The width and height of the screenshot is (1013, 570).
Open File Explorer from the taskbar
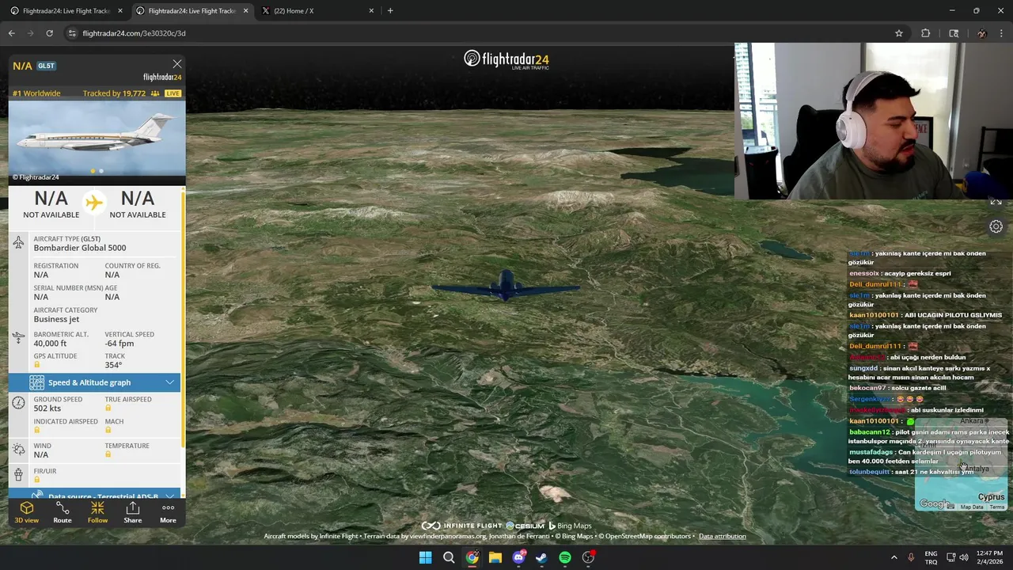click(495, 557)
